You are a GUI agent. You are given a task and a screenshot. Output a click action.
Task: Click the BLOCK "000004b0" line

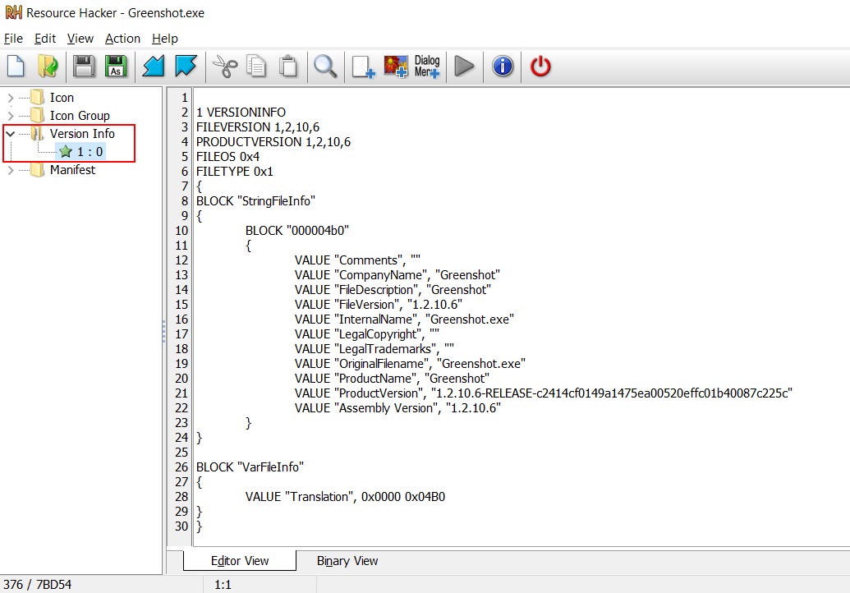(x=297, y=230)
